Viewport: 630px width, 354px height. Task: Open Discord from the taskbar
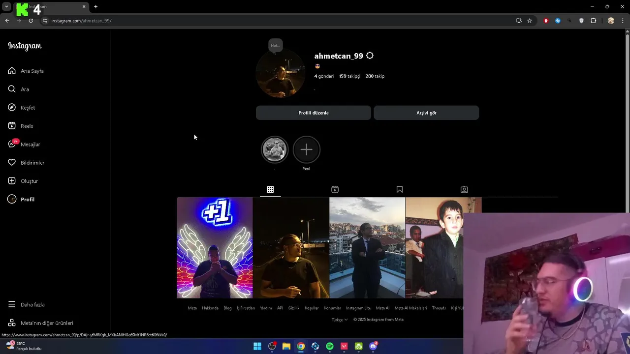373,346
